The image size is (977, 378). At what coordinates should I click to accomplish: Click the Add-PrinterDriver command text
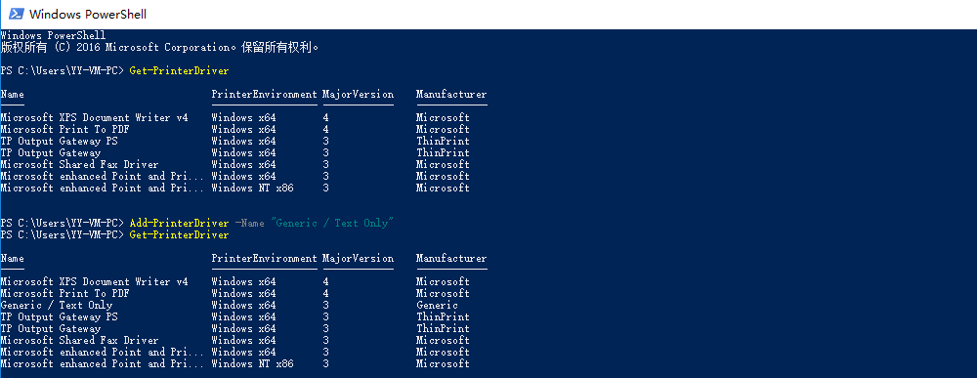pyautogui.click(x=180, y=223)
